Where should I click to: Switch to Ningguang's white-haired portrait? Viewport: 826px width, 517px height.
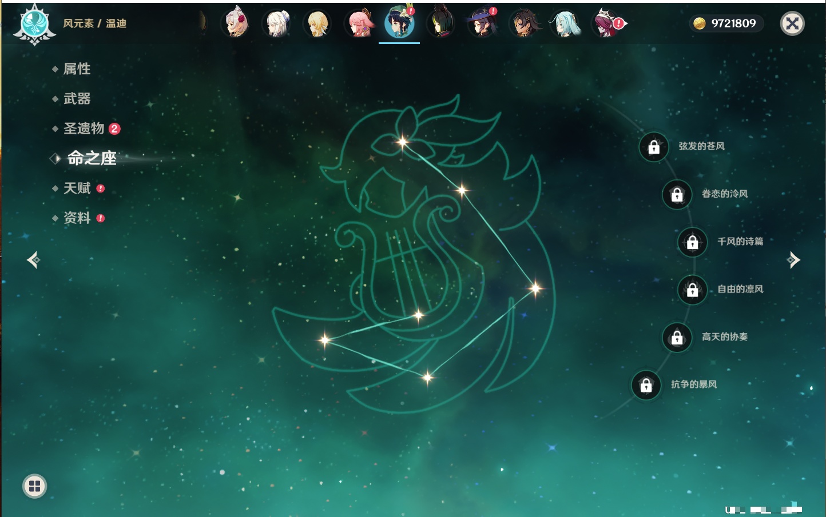(x=277, y=23)
